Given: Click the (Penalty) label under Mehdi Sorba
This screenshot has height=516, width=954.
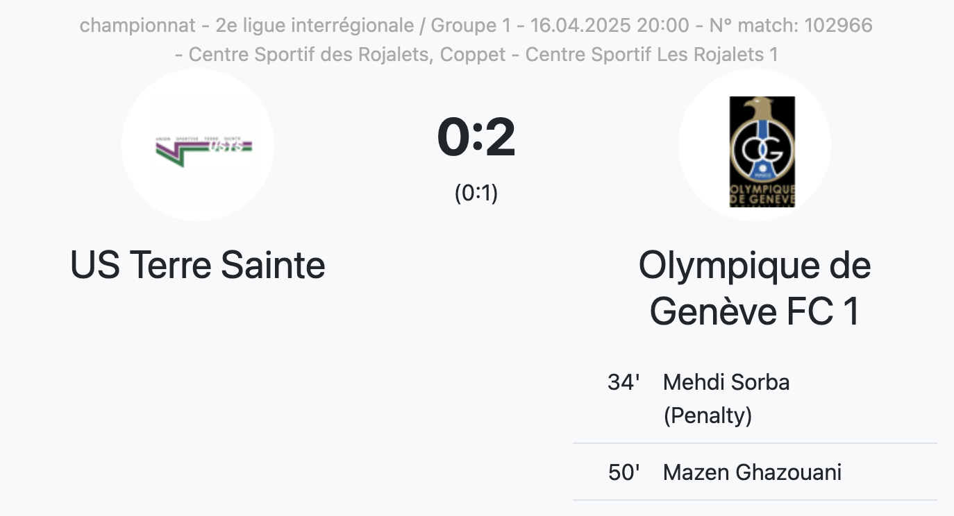Looking at the screenshot, I should (708, 415).
